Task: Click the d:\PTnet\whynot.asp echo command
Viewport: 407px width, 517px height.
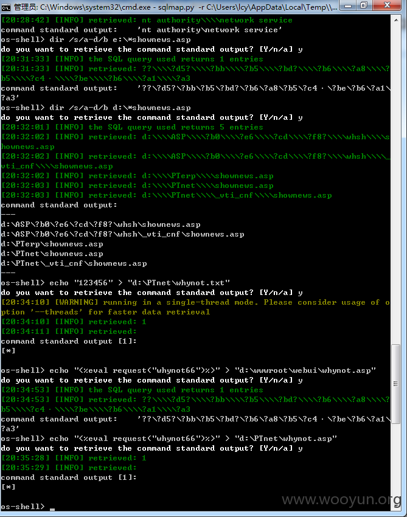Action: pyautogui.click(x=193, y=439)
